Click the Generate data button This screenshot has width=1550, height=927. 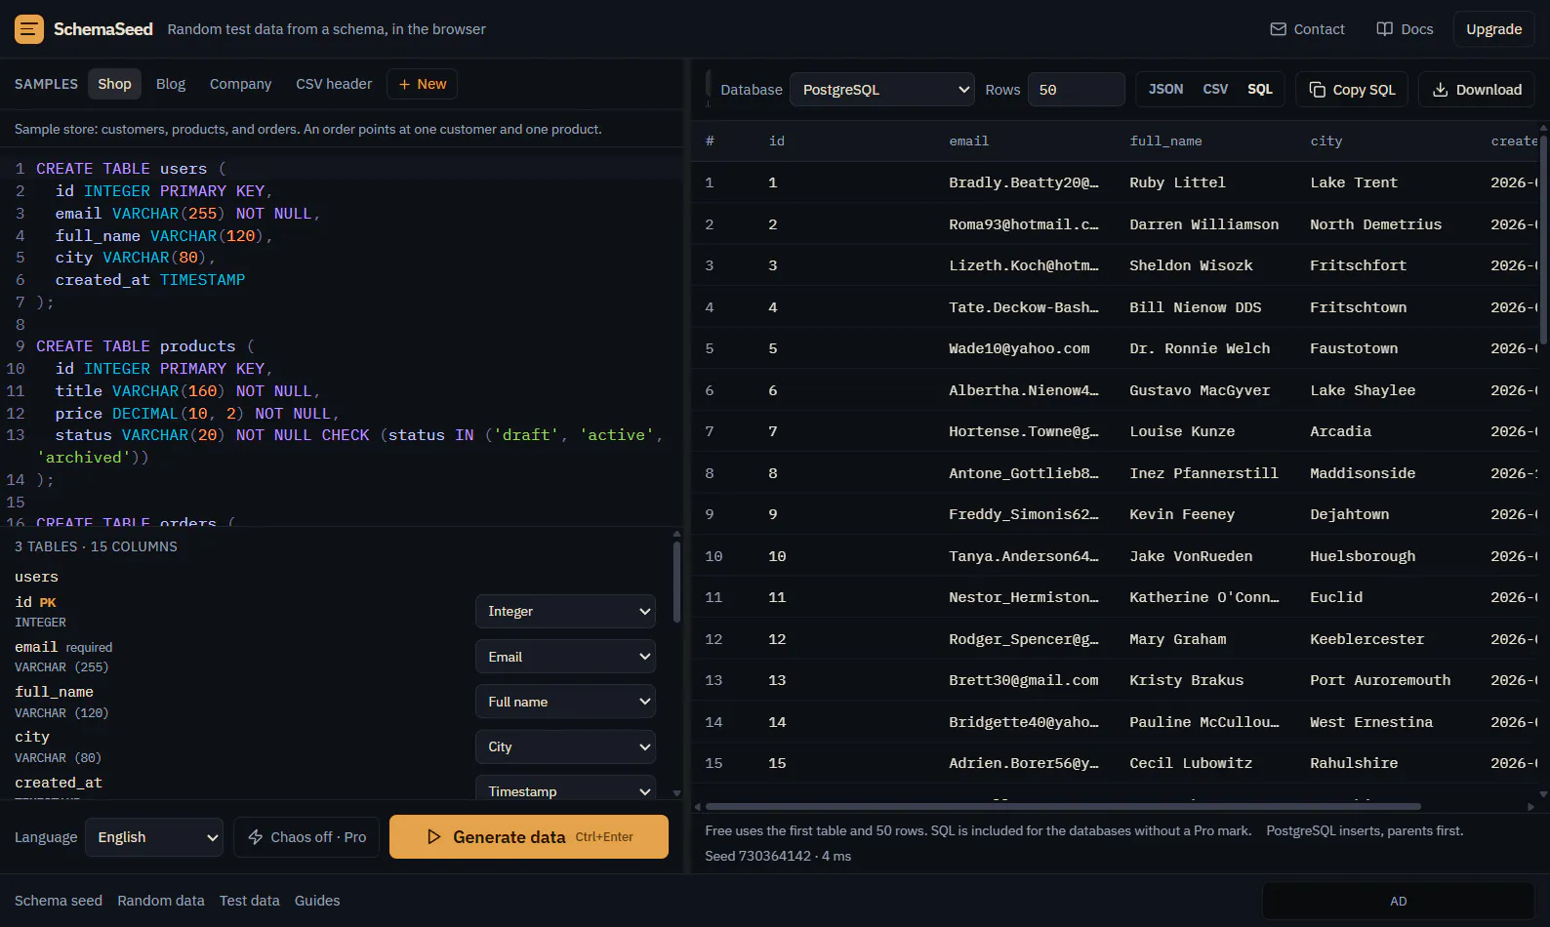tap(529, 837)
